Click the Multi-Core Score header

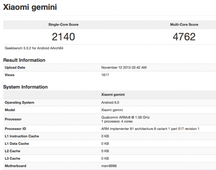[x=184, y=25]
